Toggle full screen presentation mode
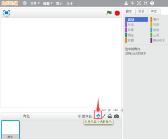 [7, 13]
